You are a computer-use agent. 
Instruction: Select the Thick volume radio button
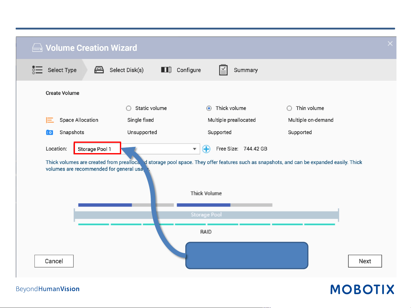point(209,108)
